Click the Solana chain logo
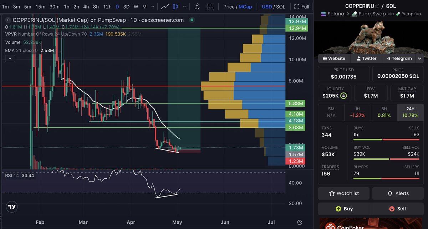The image size is (428, 229). pyautogui.click(x=324, y=14)
